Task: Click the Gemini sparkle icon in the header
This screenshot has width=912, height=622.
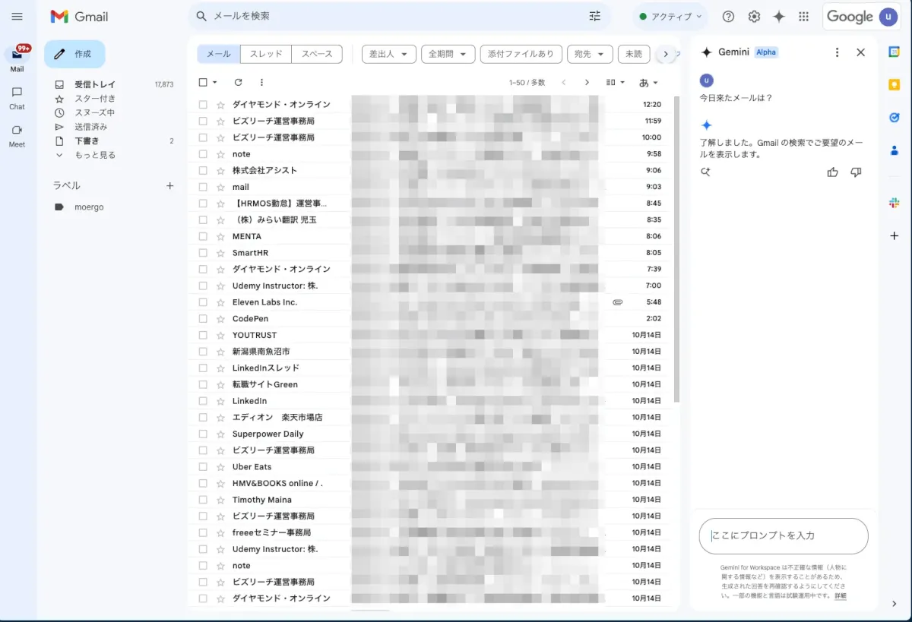Action: 779,16
